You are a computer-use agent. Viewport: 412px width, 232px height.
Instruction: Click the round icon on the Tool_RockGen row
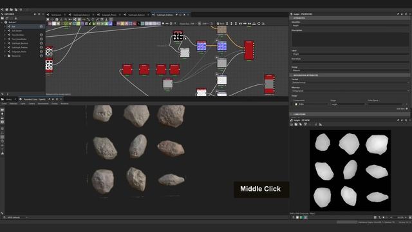click(x=41, y=35)
